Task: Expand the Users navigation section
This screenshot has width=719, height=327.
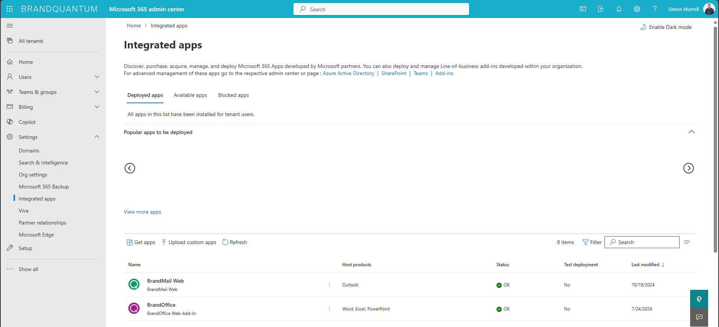Action: click(x=97, y=77)
